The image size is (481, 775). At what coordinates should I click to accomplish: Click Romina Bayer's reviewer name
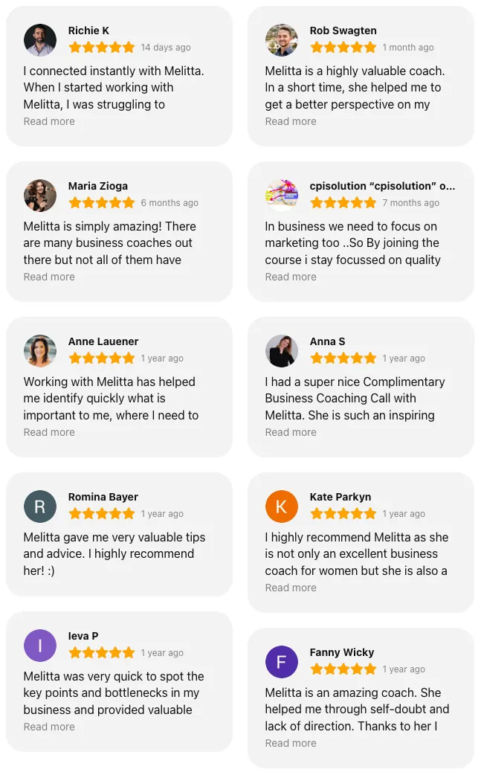pyautogui.click(x=103, y=497)
